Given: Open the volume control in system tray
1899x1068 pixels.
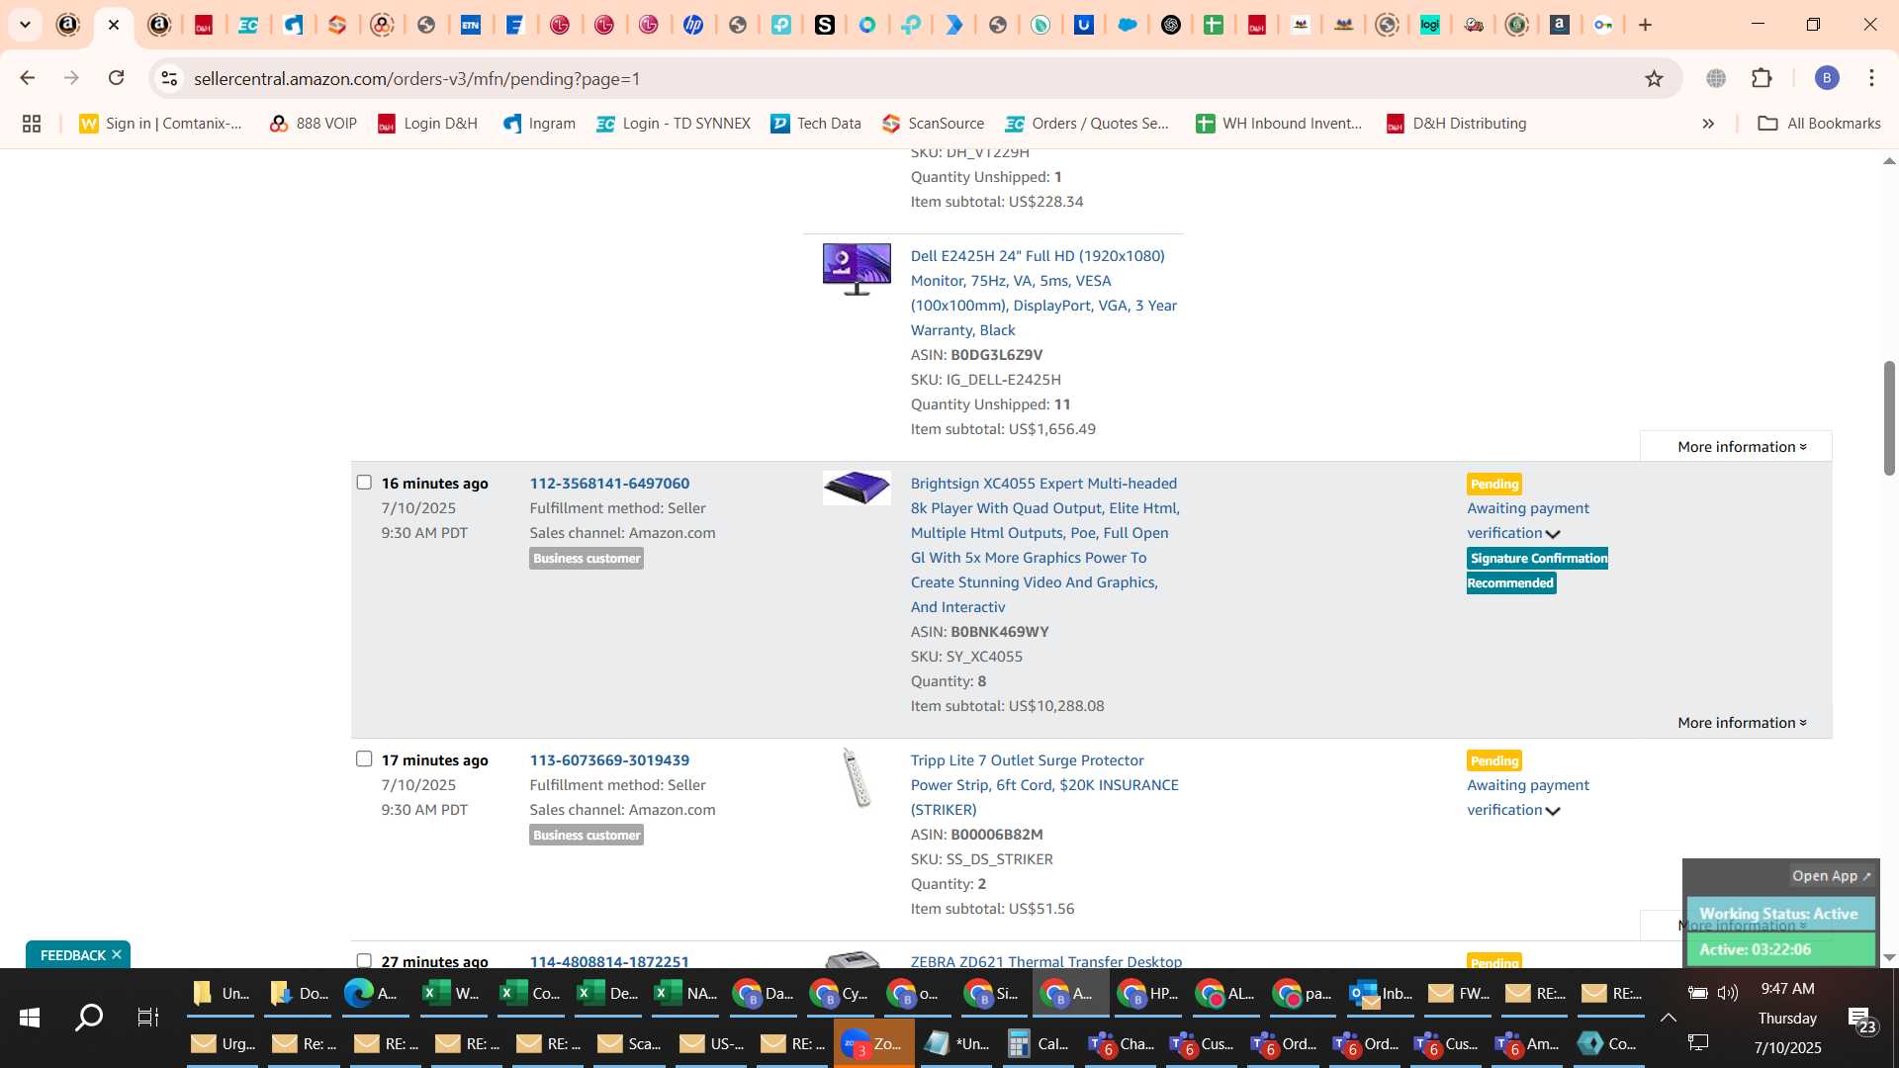Looking at the screenshot, I should click(x=1728, y=993).
